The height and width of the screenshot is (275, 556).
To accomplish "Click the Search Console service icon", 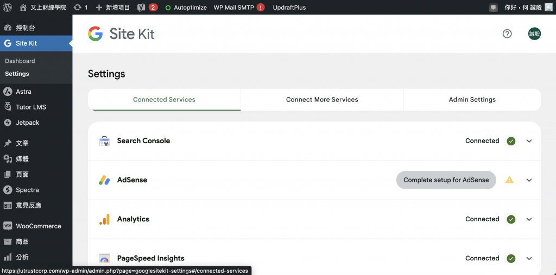I will 104,141.
